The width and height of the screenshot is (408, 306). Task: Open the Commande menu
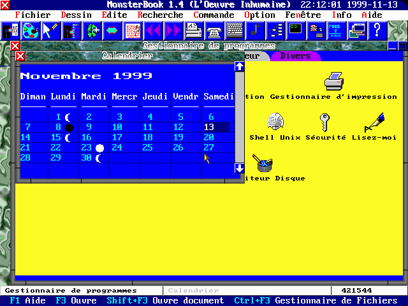pos(214,15)
